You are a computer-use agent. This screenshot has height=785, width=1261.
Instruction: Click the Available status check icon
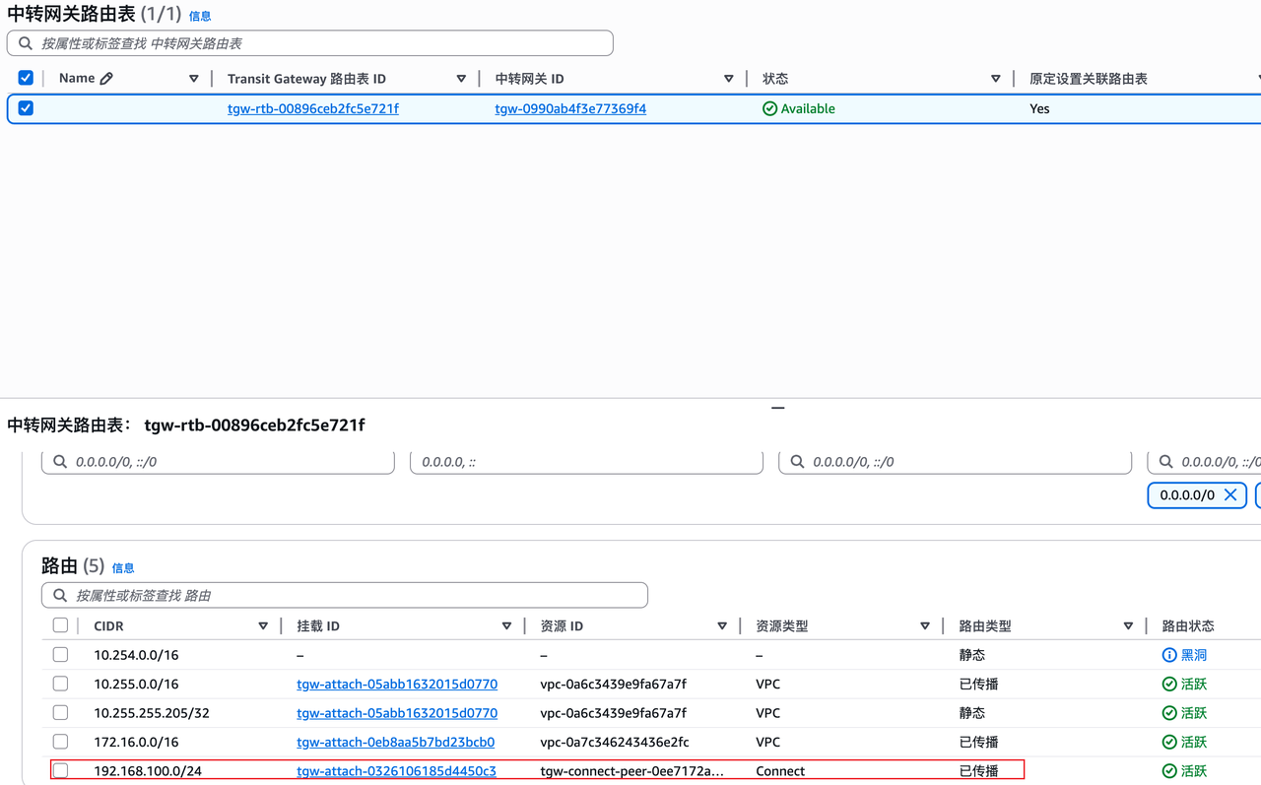(x=769, y=109)
